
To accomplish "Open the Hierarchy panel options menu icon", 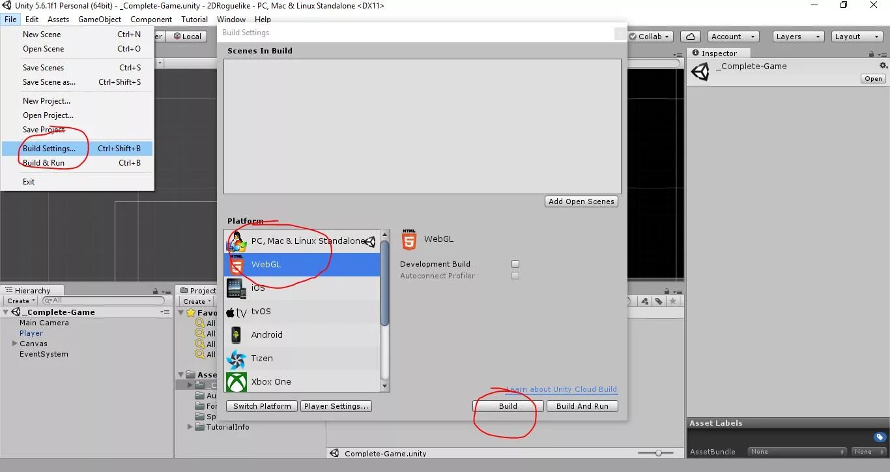I will [166, 291].
